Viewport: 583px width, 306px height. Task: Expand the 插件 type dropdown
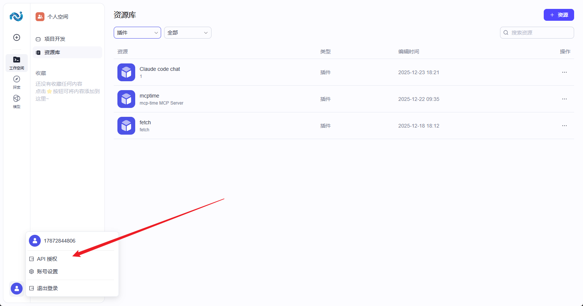137,33
